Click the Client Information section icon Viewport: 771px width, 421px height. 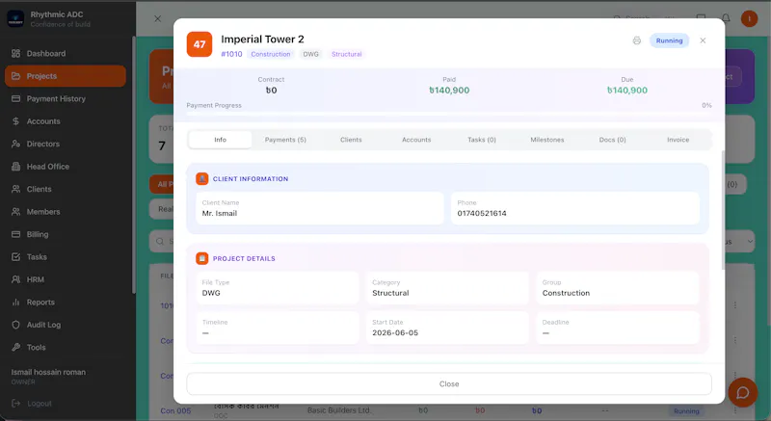(202, 179)
